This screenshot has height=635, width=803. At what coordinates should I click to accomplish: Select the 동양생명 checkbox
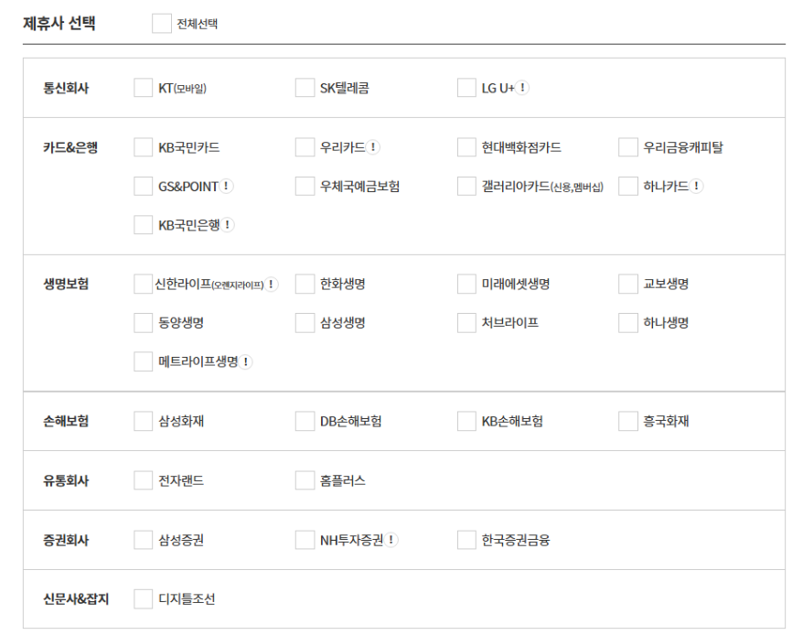[x=143, y=323]
